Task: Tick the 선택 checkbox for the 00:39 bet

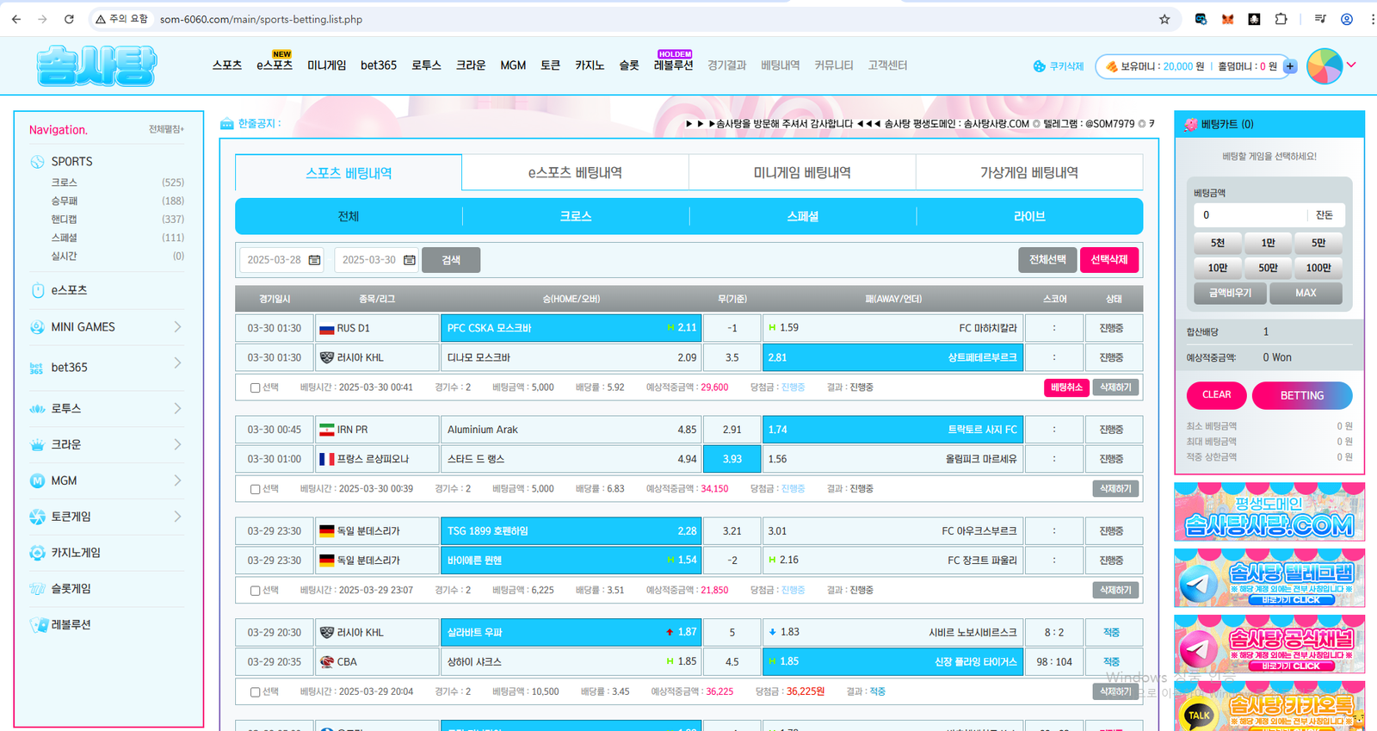Action: [255, 489]
